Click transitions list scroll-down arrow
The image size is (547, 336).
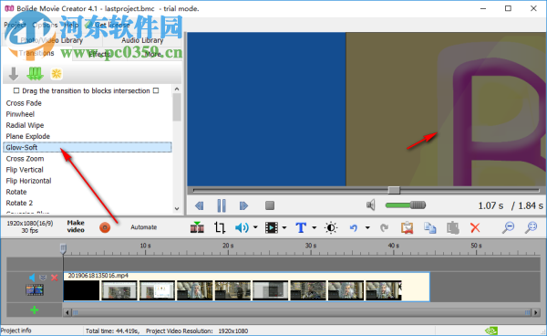click(177, 208)
